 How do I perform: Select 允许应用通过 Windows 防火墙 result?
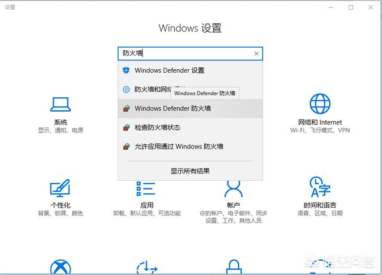190,146
